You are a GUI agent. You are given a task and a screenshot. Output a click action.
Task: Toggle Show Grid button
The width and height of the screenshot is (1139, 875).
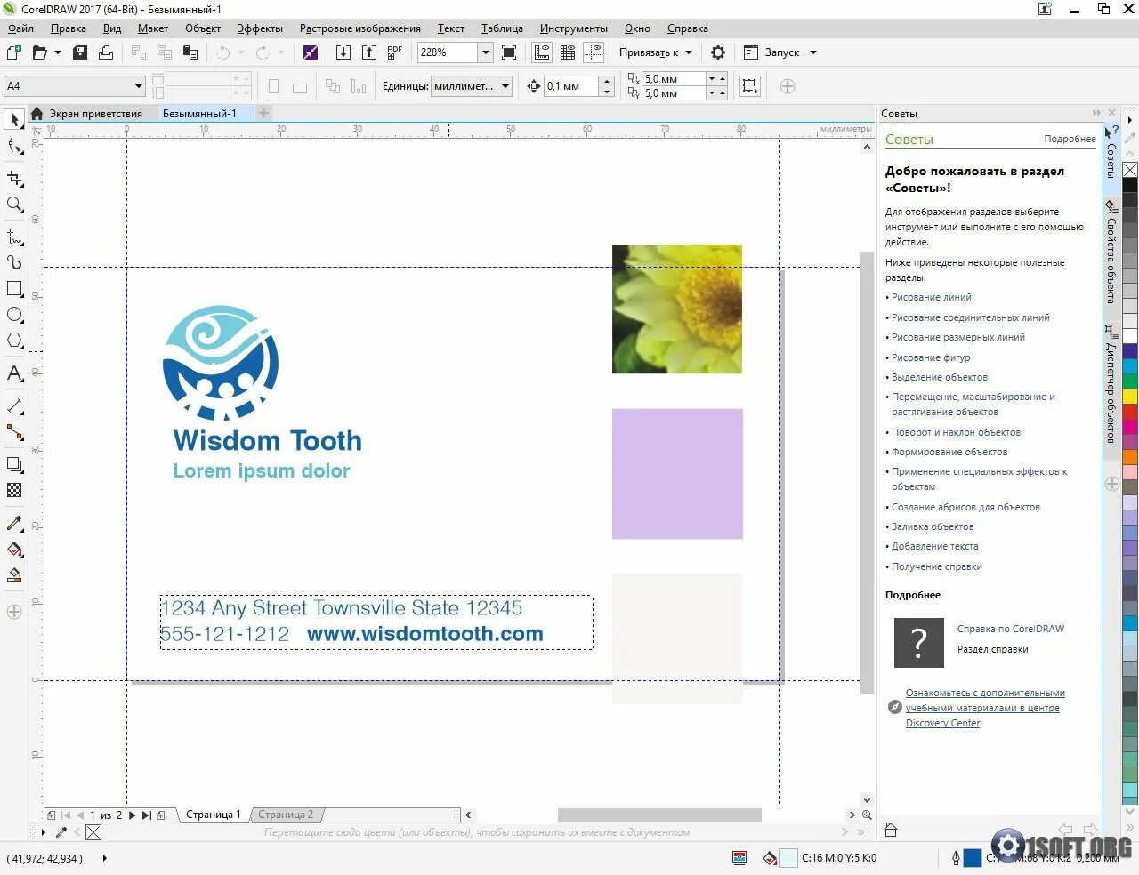click(x=568, y=52)
